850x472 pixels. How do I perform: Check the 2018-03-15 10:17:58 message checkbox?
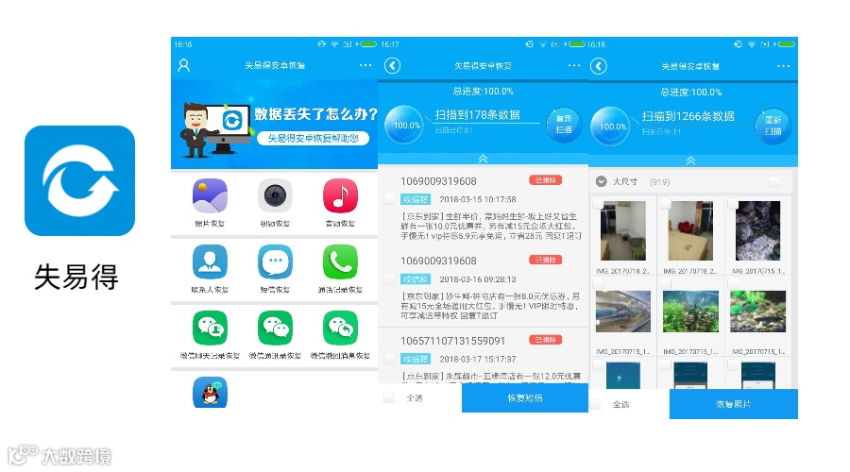click(389, 199)
